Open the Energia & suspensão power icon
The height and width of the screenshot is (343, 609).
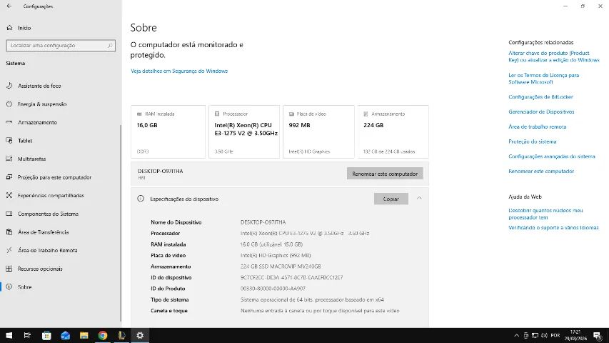tap(9, 104)
